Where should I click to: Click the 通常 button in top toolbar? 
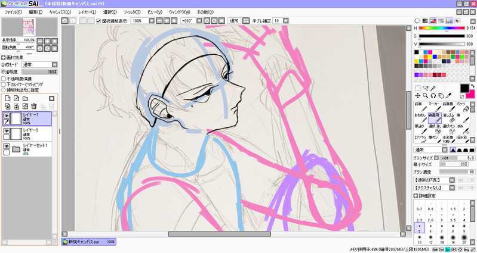(x=234, y=21)
